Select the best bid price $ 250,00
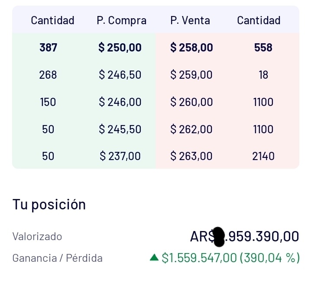 point(120,48)
